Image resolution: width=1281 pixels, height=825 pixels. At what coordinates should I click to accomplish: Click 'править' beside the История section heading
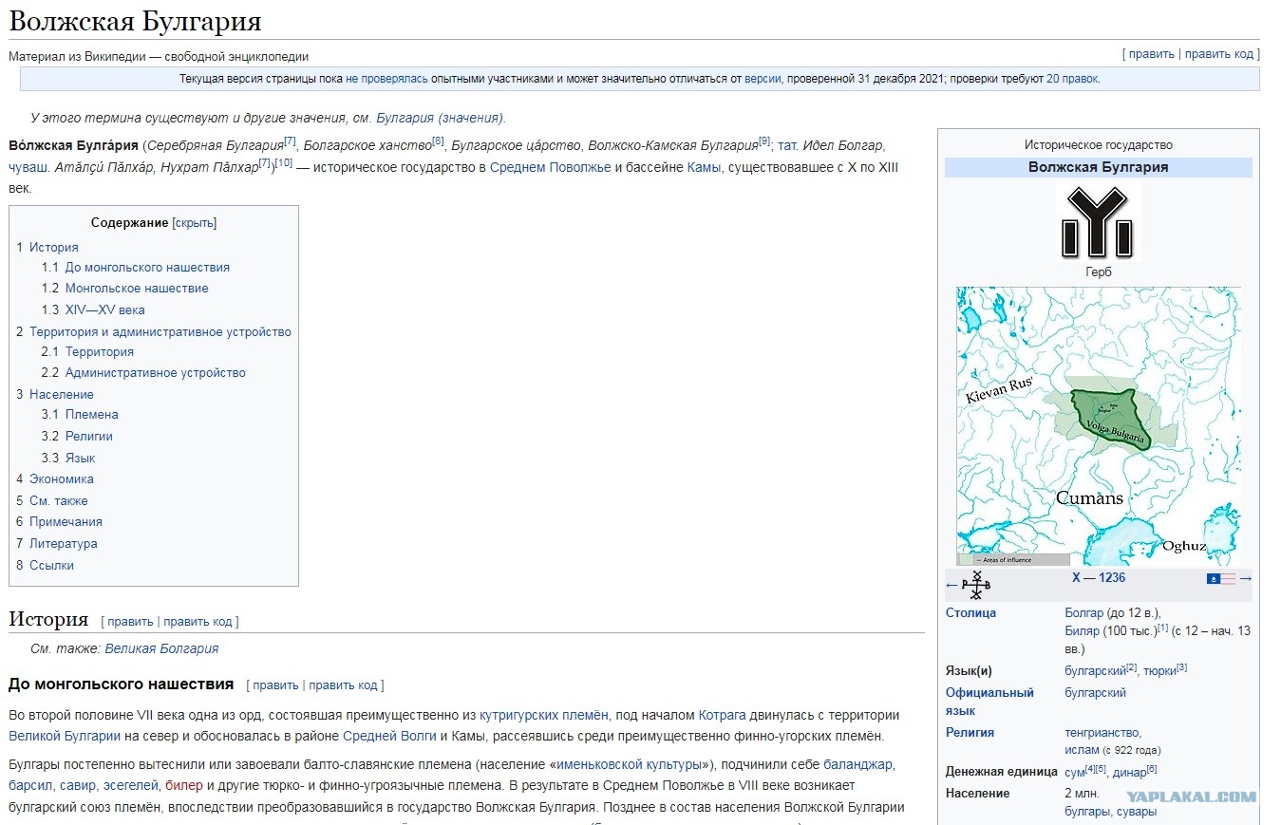pyautogui.click(x=130, y=622)
